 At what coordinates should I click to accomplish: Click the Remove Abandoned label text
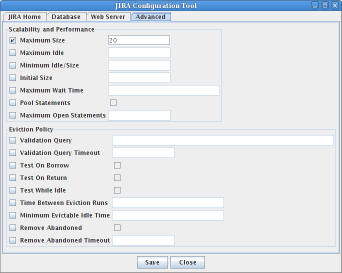(x=51, y=228)
